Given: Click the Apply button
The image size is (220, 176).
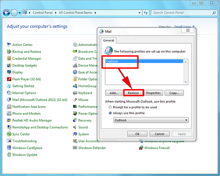Looking at the screenshot, I should [182, 134].
